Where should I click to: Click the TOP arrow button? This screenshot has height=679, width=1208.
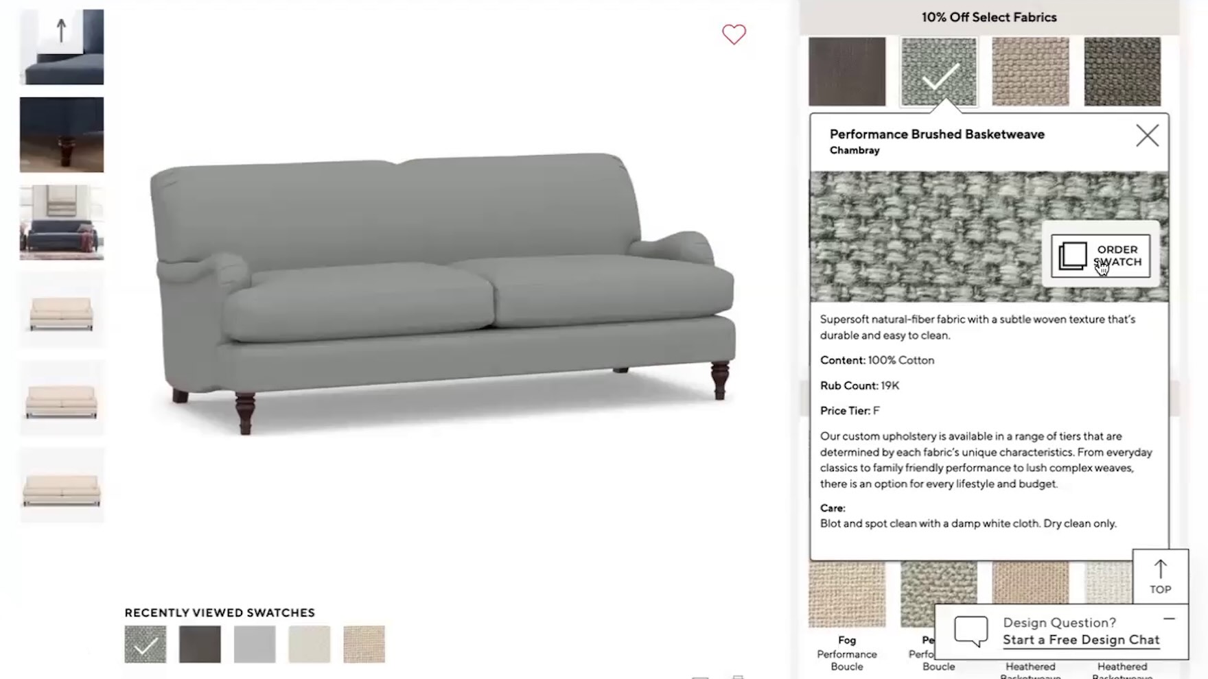(1160, 577)
